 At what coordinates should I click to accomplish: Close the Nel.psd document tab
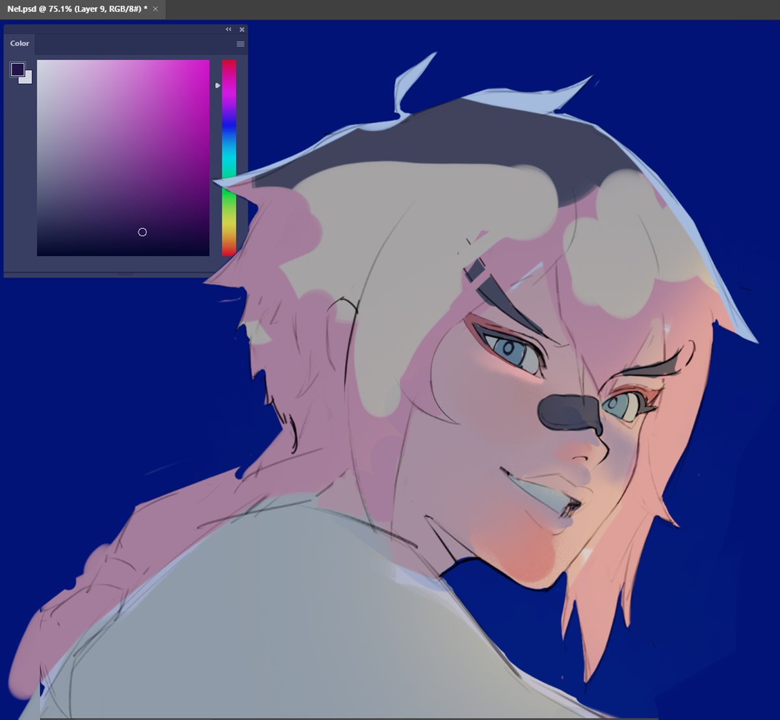(155, 9)
